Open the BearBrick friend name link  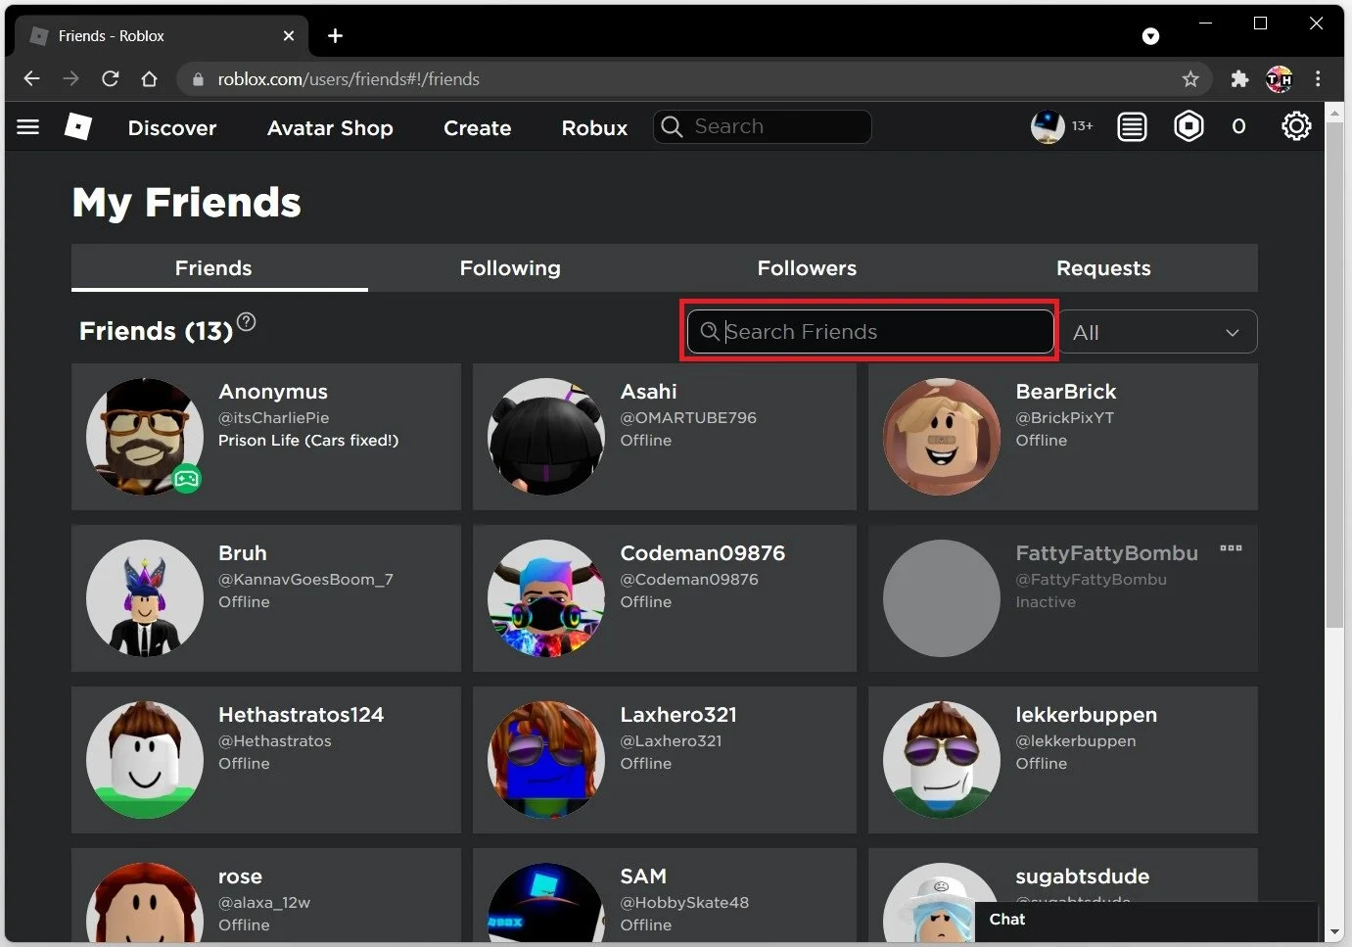point(1065,392)
